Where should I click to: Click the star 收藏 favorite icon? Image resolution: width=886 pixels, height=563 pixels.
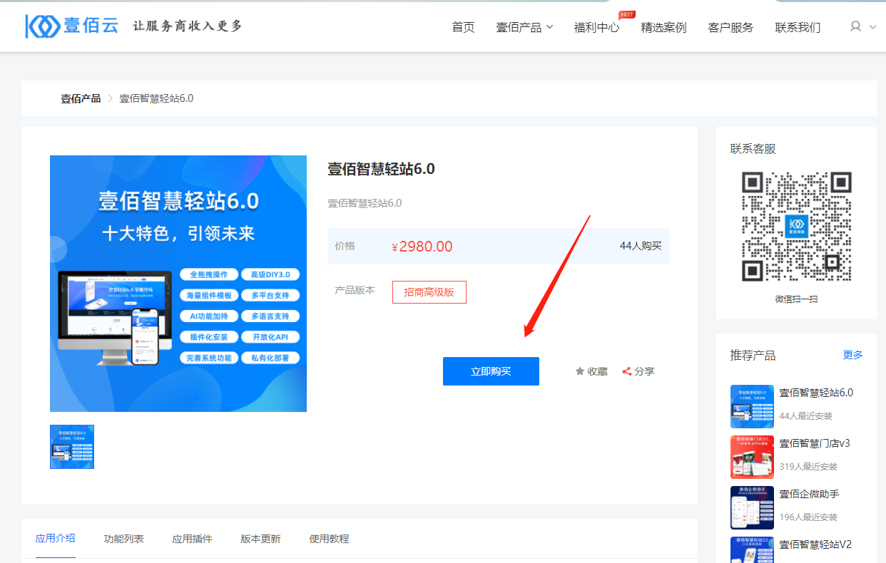click(x=580, y=371)
